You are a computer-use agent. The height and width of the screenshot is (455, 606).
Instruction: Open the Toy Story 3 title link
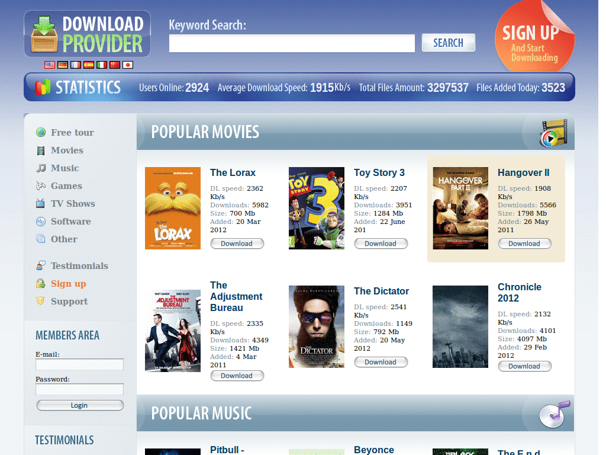(x=379, y=172)
